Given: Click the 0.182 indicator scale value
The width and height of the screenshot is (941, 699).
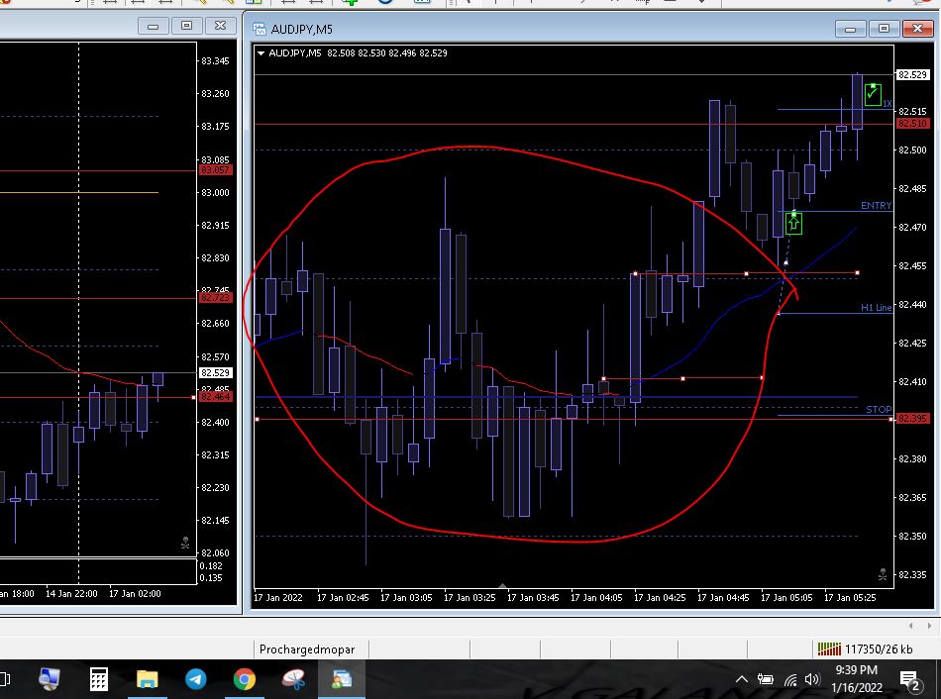Looking at the screenshot, I should pyautogui.click(x=211, y=565).
